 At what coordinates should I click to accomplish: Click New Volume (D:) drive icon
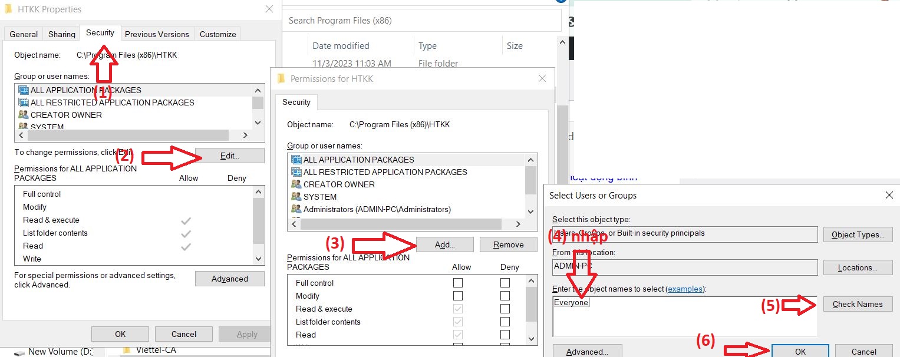tap(20, 352)
